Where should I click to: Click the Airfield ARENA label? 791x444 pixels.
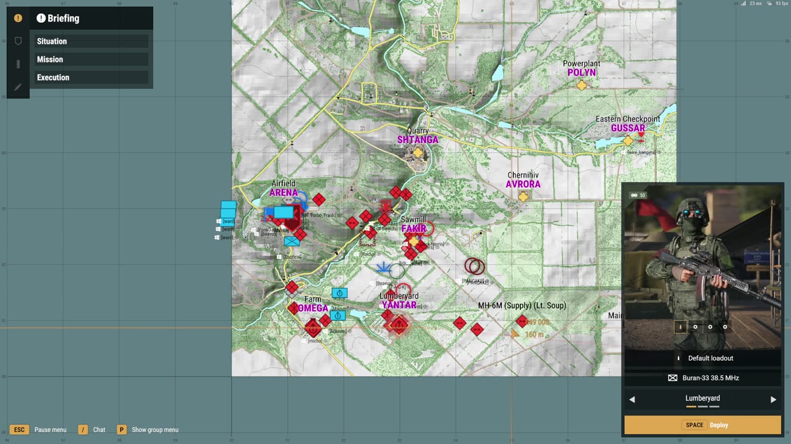click(x=284, y=188)
